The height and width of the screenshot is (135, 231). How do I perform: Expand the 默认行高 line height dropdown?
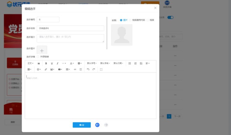pos(118,63)
